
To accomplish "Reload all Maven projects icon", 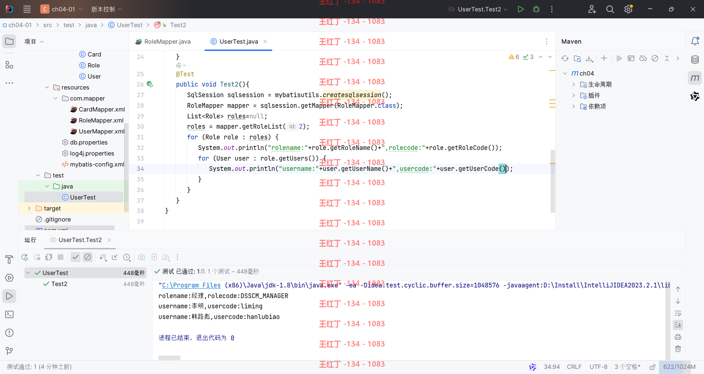I will coord(565,58).
